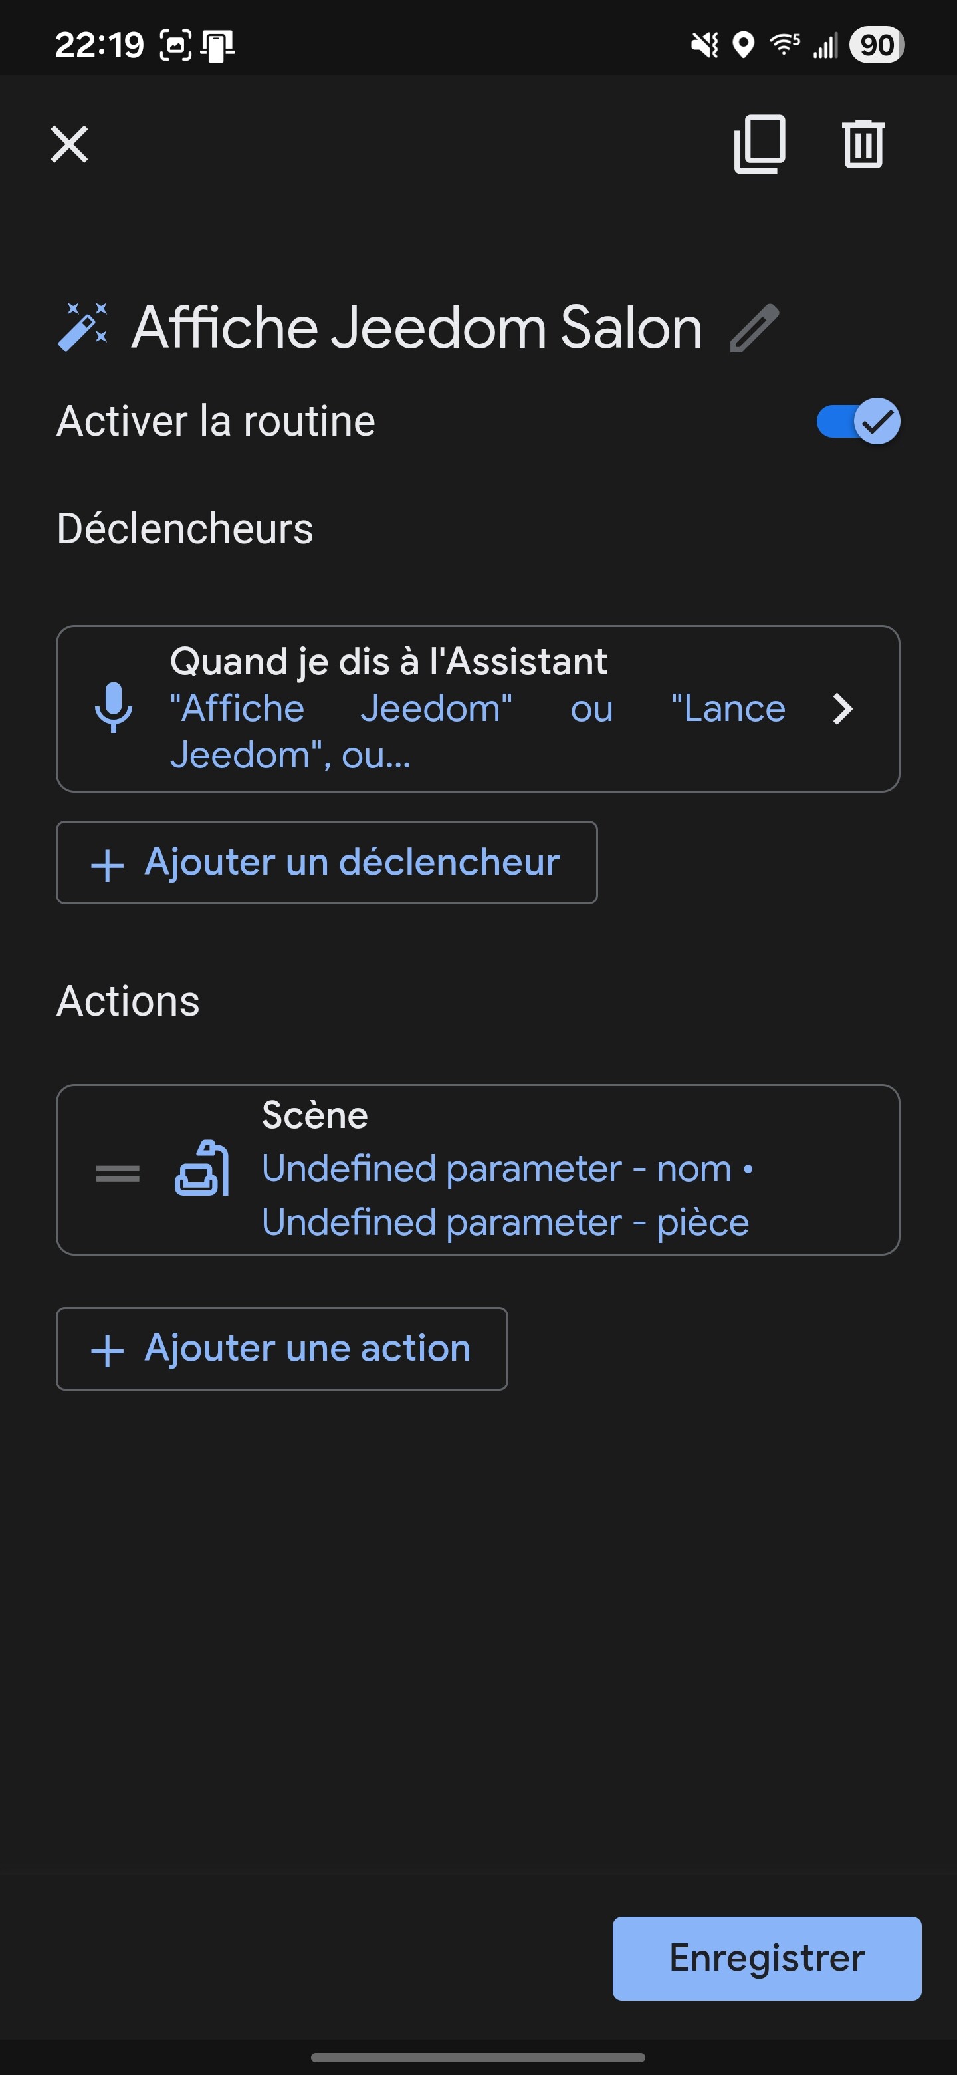Duplicate the routine with copy icon
The width and height of the screenshot is (957, 2075).
(759, 144)
